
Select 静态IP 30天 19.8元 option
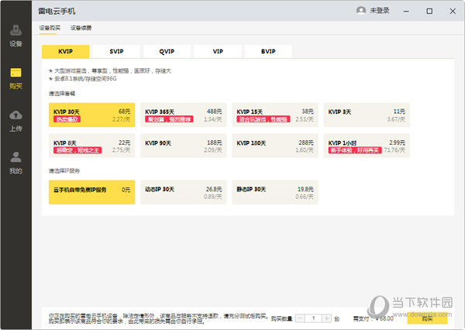click(275, 192)
